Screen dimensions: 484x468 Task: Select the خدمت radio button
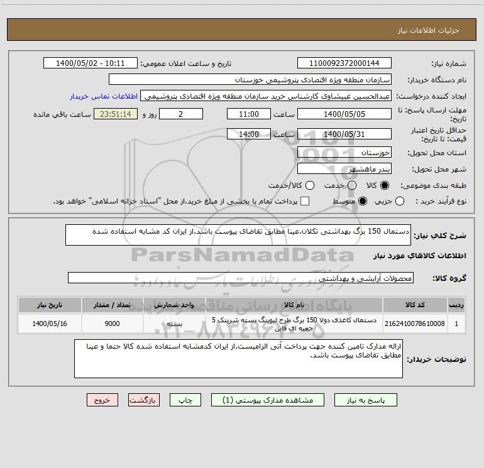click(x=352, y=185)
